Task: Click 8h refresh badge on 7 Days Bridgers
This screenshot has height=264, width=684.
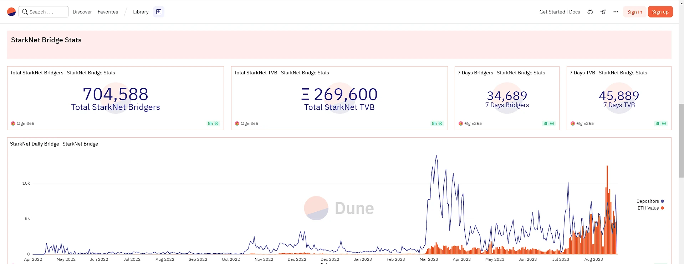Action: tap(549, 123)
